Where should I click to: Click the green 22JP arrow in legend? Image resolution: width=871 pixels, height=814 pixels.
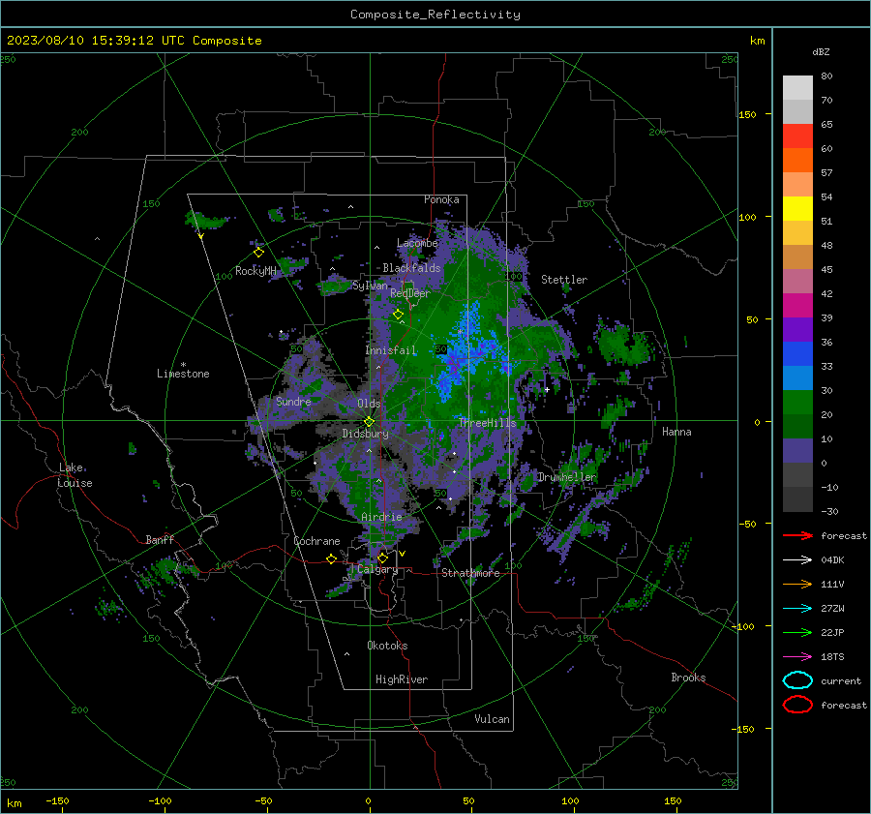797,632
